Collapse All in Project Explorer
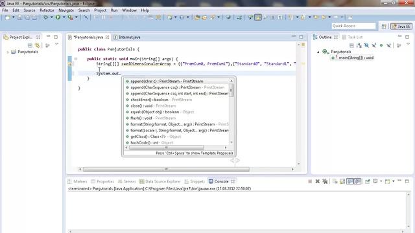415x233 pixels. (30, 45)
